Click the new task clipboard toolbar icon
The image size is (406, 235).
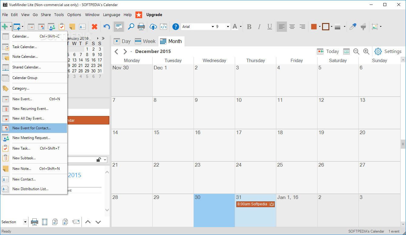(x=62, y=27)
